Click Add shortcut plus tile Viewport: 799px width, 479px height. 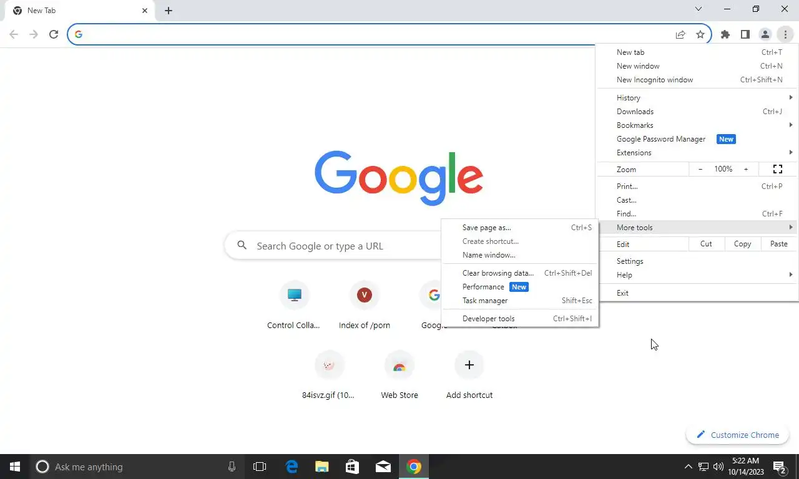click(x=469, y=374)
